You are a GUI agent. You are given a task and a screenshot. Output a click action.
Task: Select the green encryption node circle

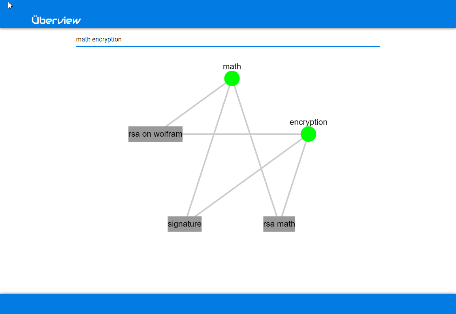[308, 134]
